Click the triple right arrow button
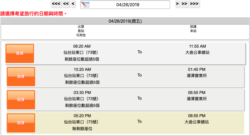The height and width of the screenshot is (136, 250). pos(194,4)
